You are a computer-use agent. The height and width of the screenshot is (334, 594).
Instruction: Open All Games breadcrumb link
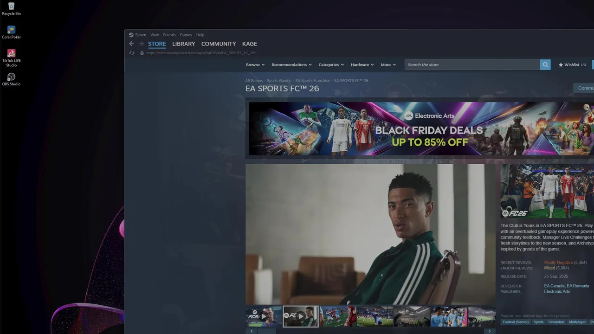pos(254,81)
